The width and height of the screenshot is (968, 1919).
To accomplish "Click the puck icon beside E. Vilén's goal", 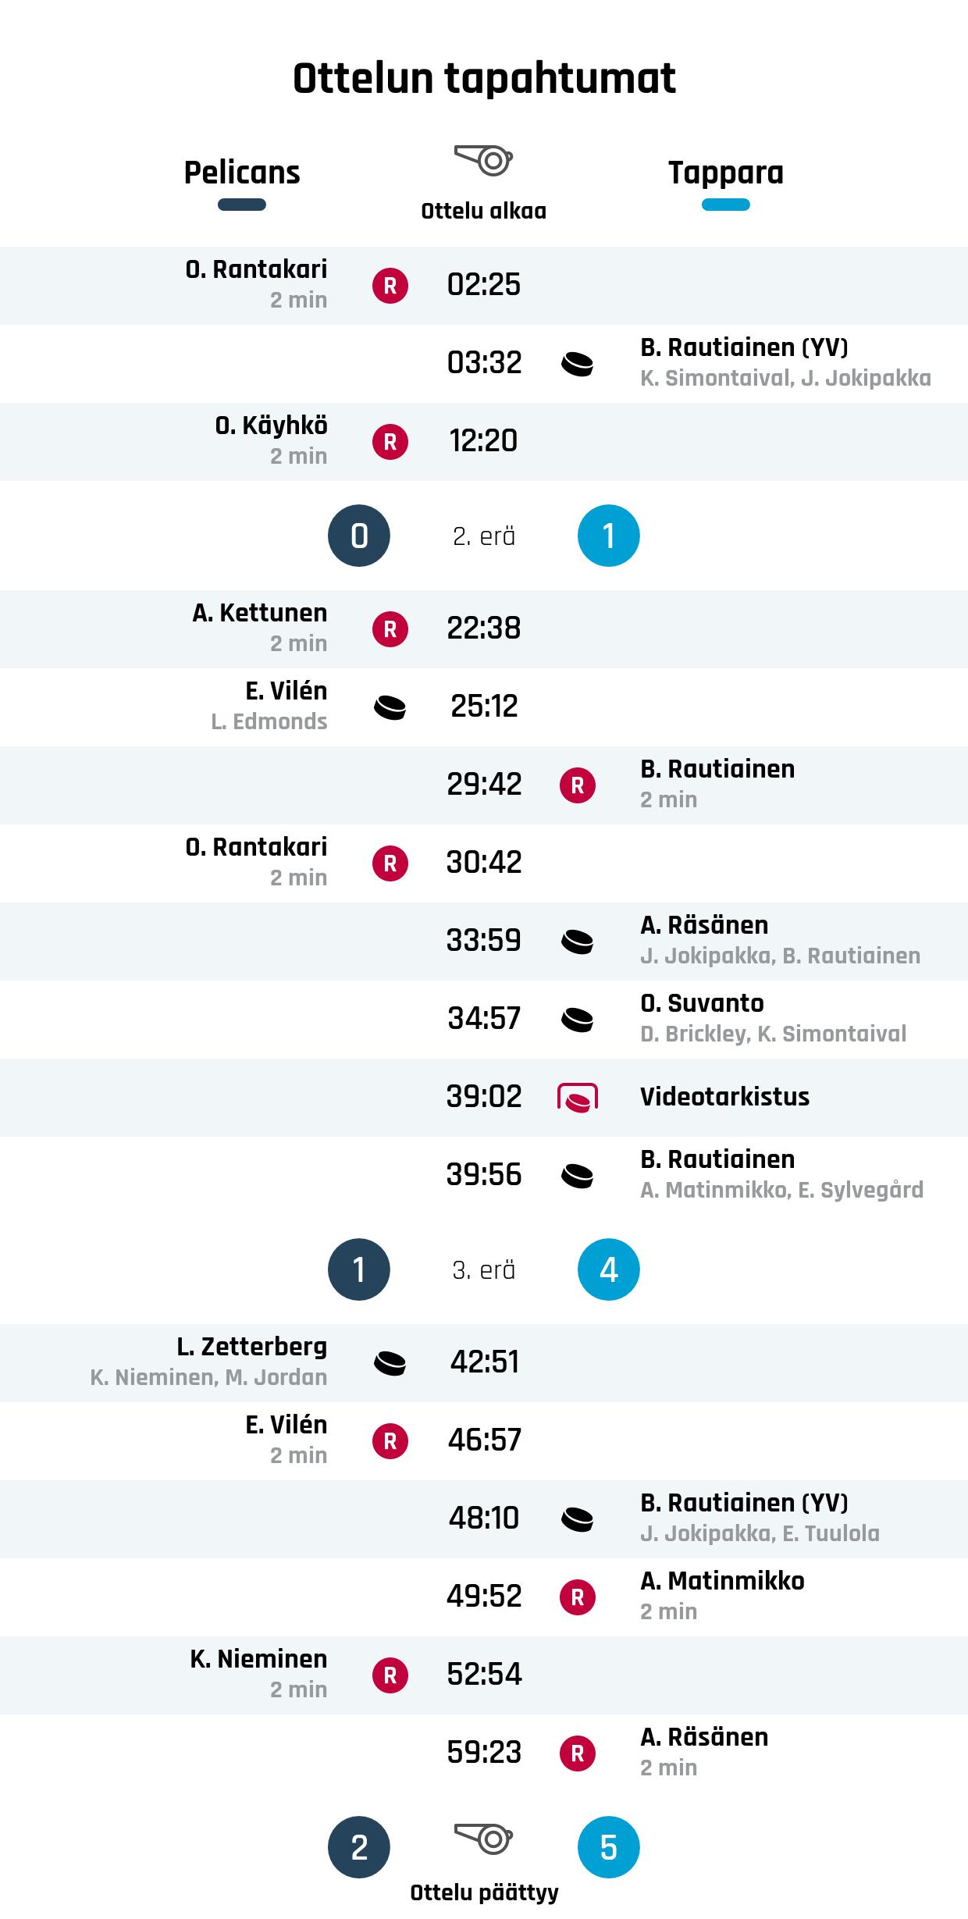I will pyautogui.click(x=390, y=707).
